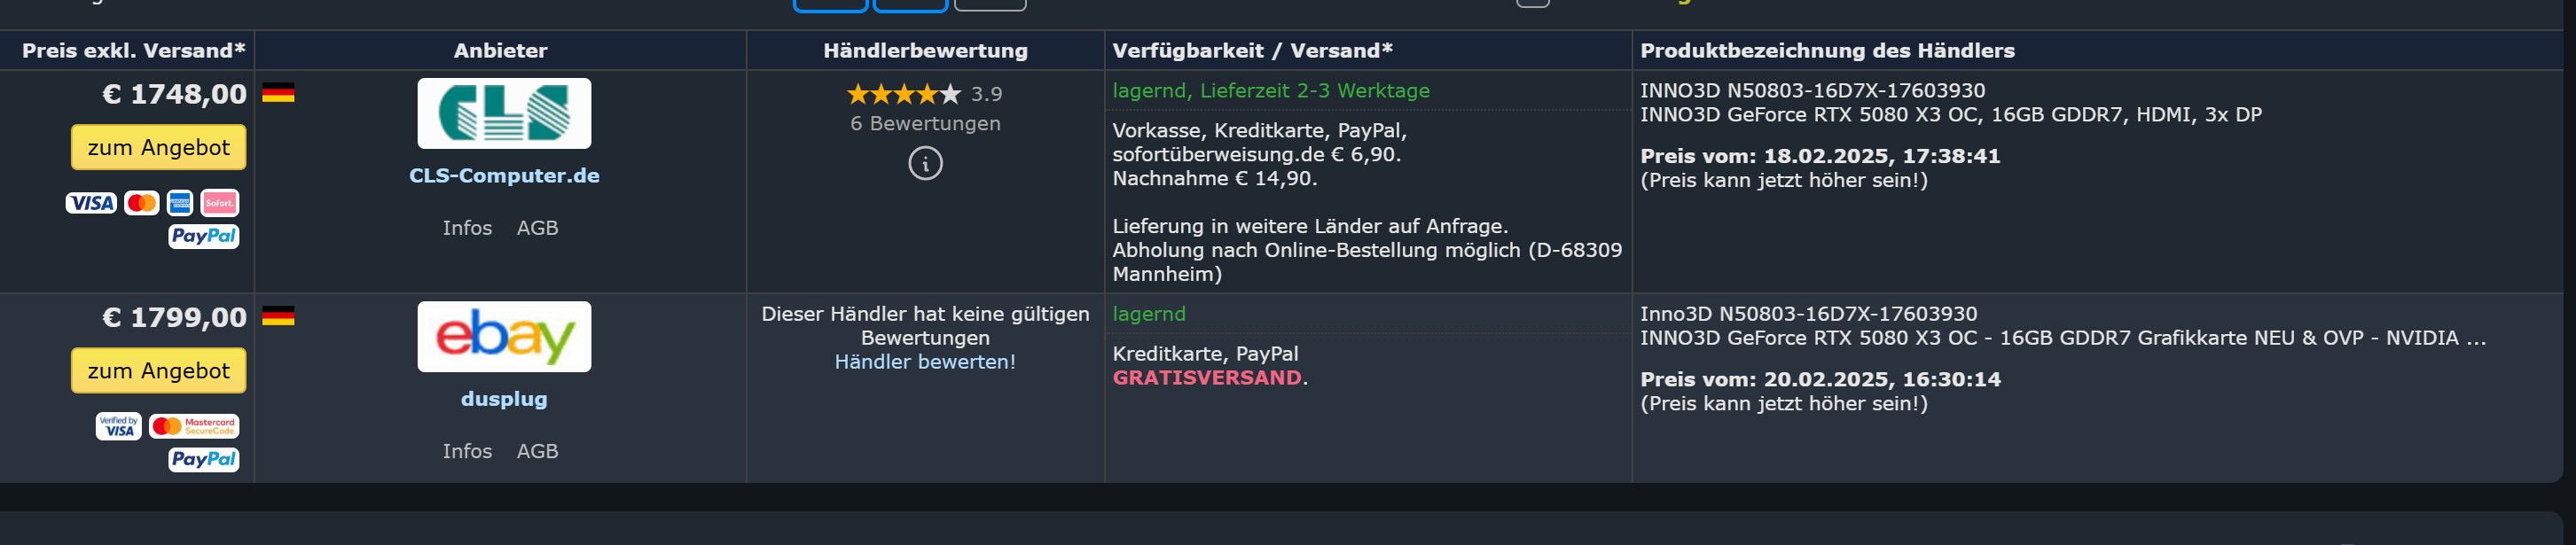
Task: Sort by the Preis exkl. Versand column header
Action: click(134, 50)
